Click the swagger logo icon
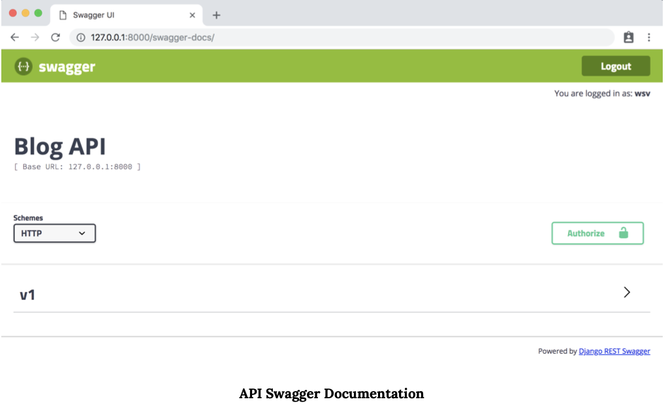The image size is (666, 410). 24,67
